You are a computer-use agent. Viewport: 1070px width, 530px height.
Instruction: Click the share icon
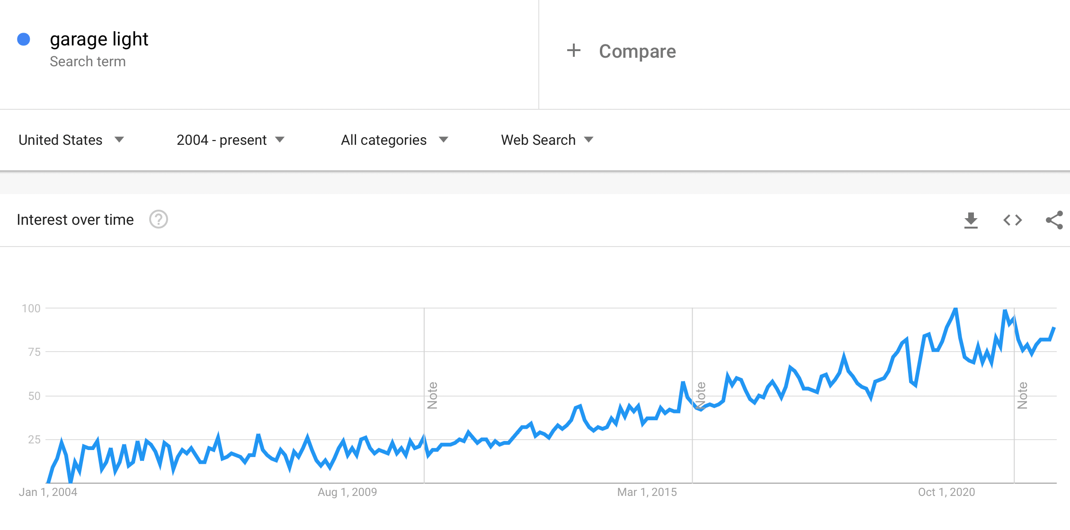click(x=1054, y=220)
